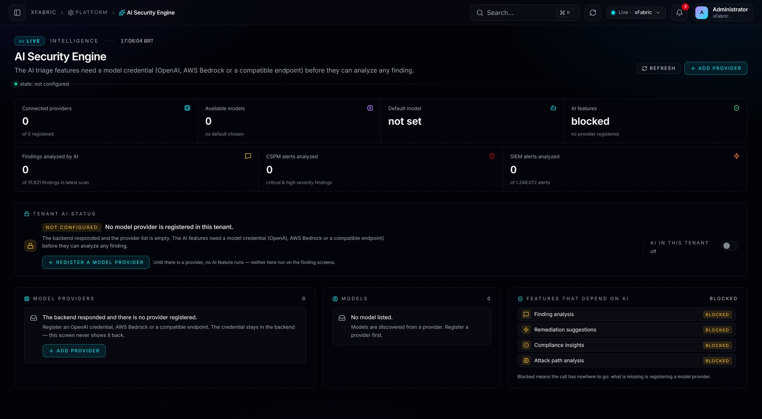Click the 'state: not configured' text
762x419 pixels.
pyautogui.click(x=44, y=84)
